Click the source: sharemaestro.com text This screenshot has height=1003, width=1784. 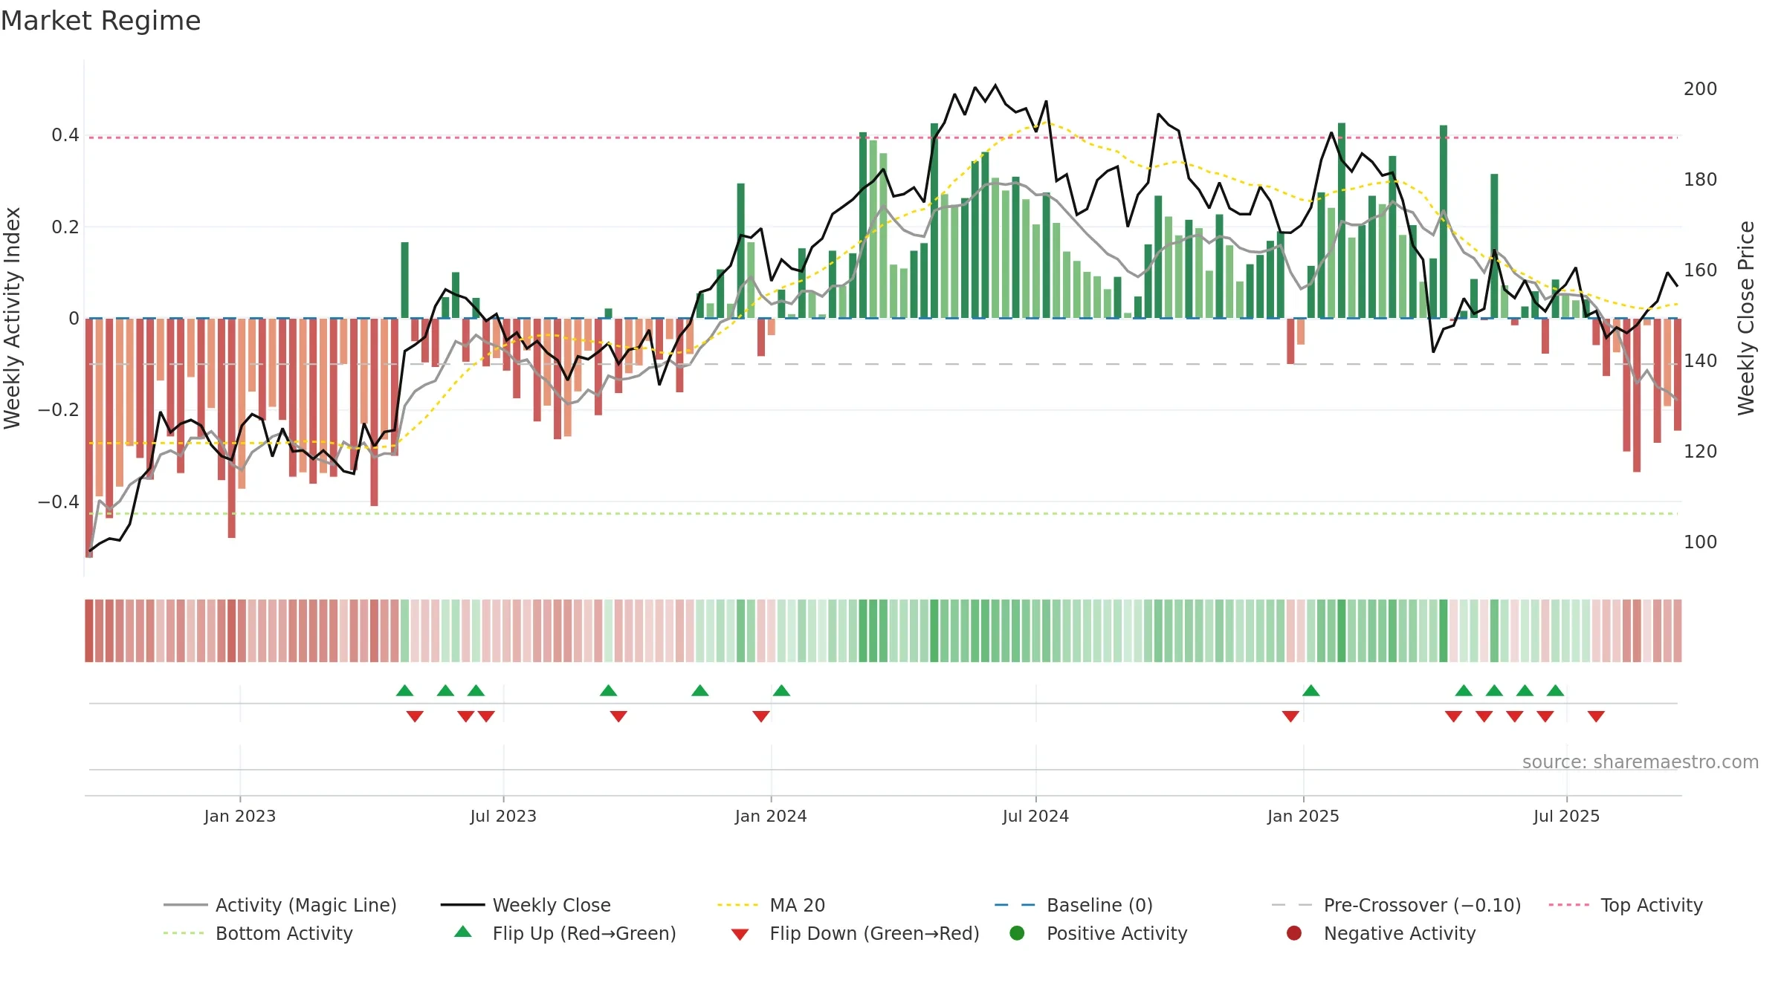click(1641, 762)
